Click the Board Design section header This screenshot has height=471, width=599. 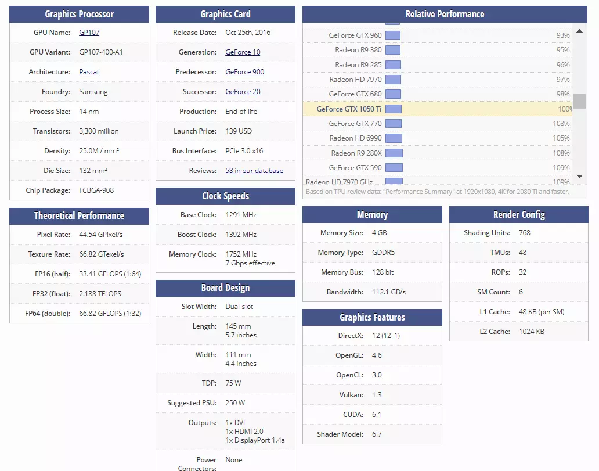[225, 288]
